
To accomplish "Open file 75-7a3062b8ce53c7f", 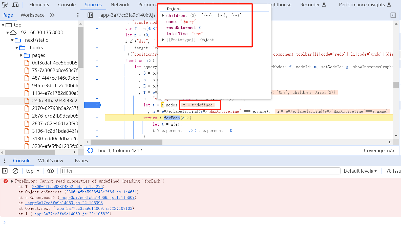I will point(55,71).
